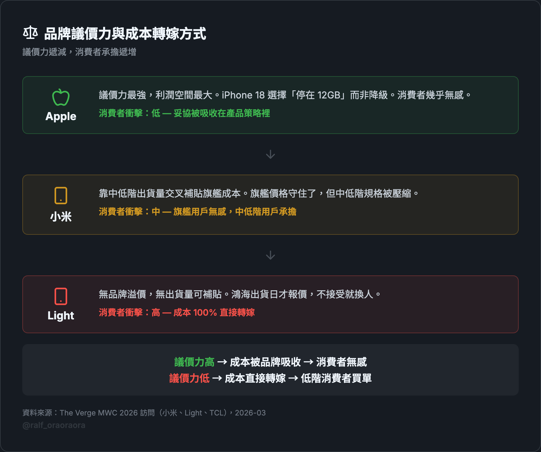Click the Light brand label
Screen dimensions: 541x452
tap(61, 316)
